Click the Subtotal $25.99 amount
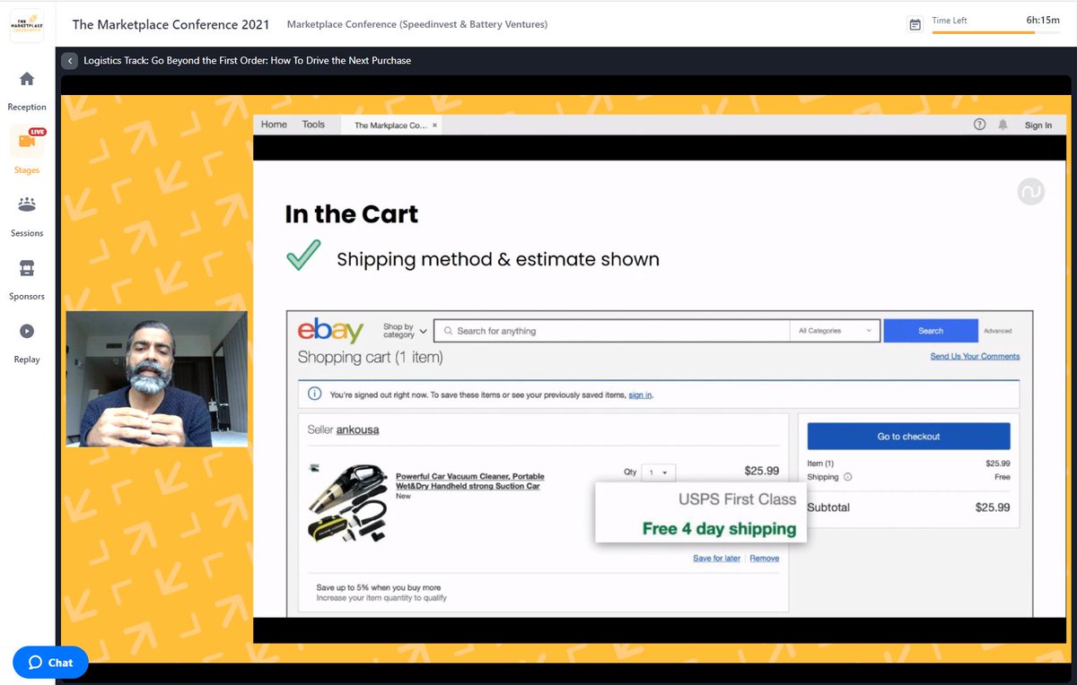The image size is (1077, 685). 993,507
